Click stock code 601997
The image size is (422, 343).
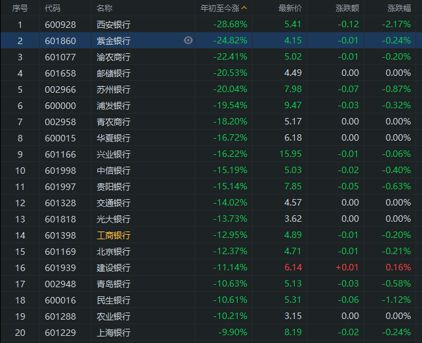60,187
